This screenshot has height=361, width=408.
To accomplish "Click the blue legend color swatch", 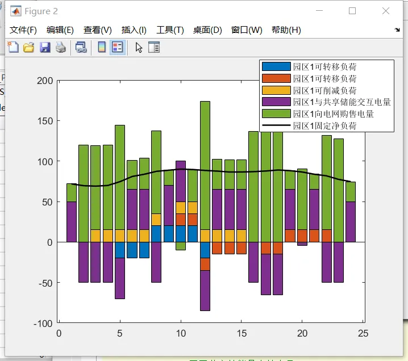I will click(x=276, y=66).
